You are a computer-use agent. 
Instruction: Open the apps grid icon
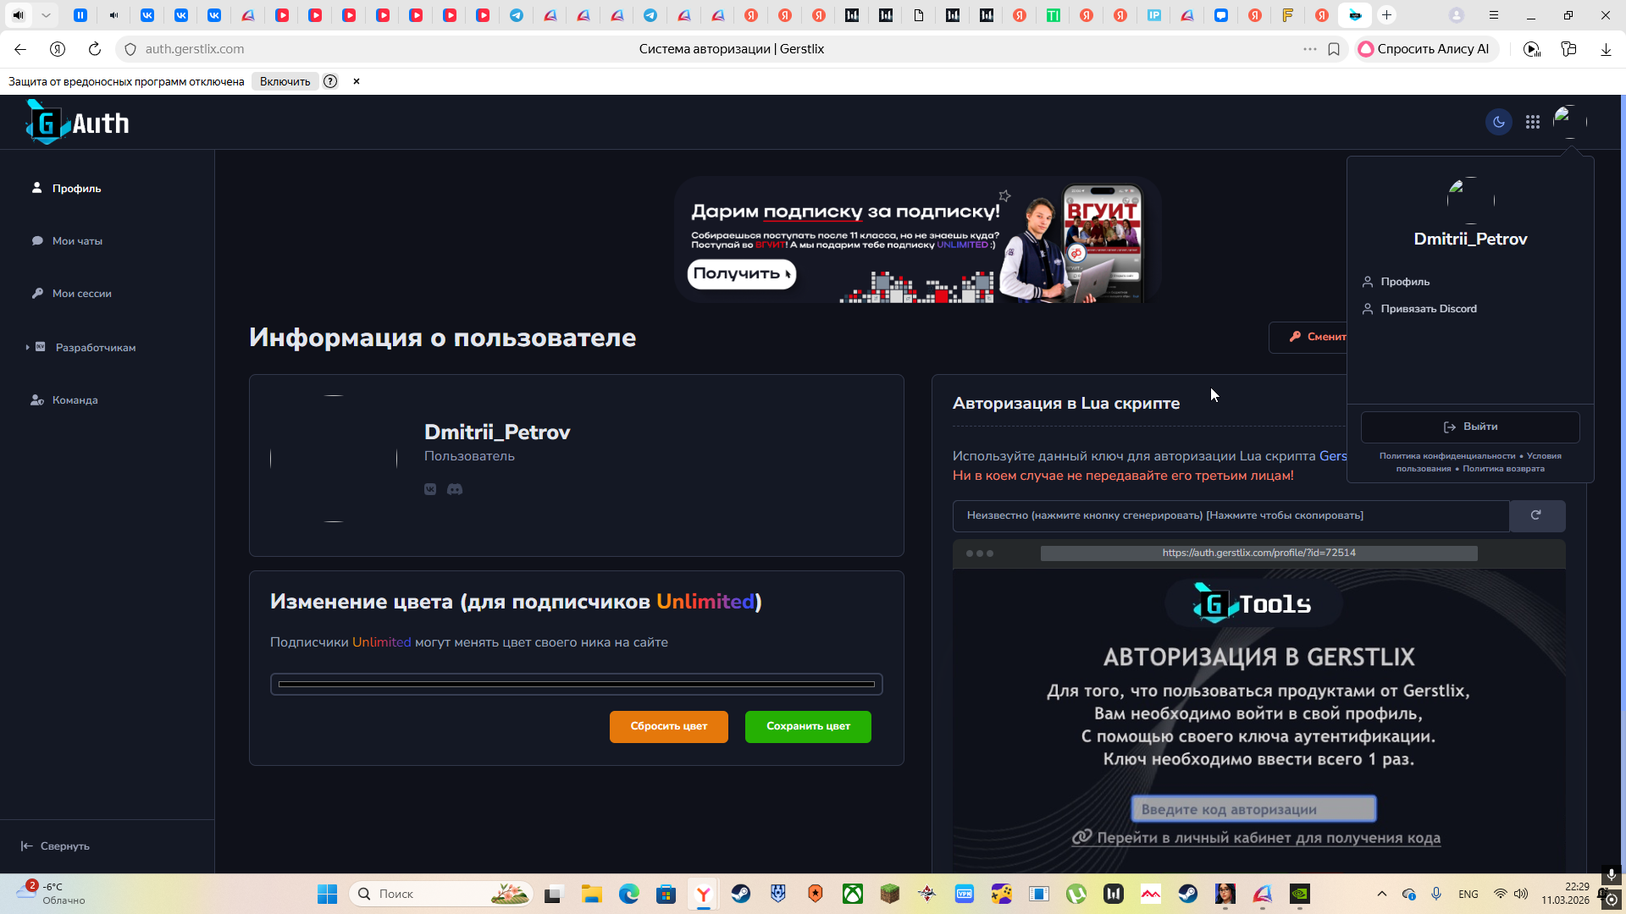(1532, 122)
